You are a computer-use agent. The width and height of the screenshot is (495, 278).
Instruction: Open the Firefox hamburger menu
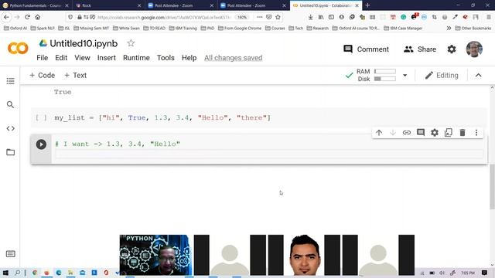point(488,17)
